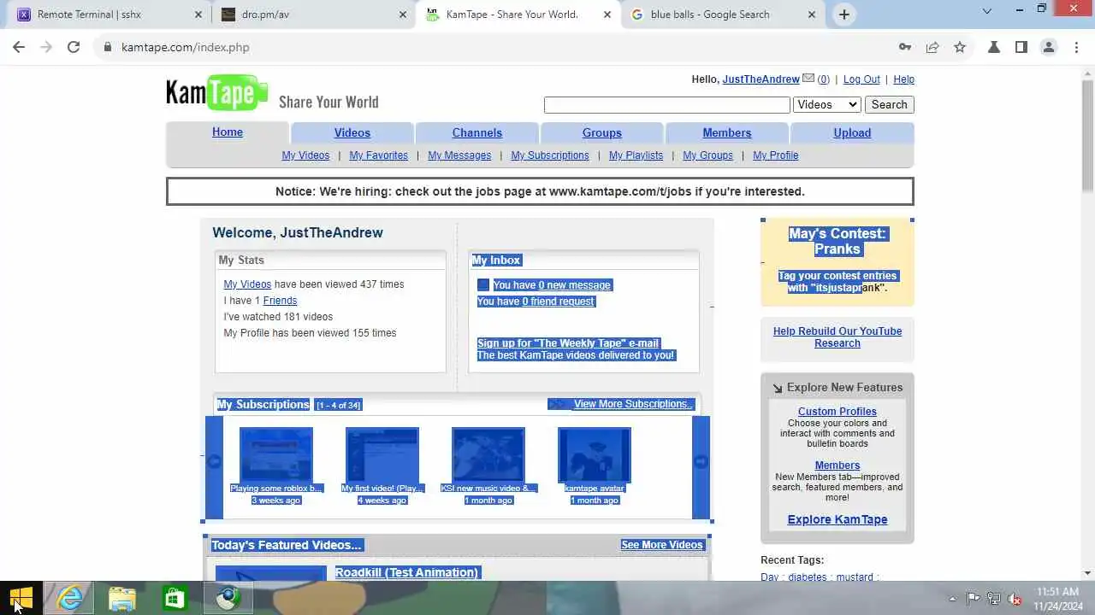1095x615 pixels.
Task: Show hidden system tray icons
Action: pos(952,599)
